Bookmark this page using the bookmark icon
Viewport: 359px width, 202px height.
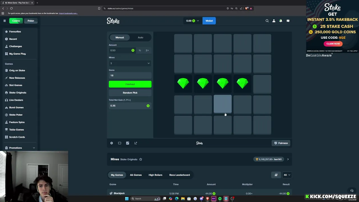tap(99, 8)
